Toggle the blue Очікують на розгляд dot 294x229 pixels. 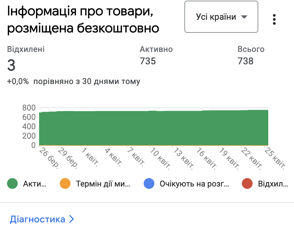[x=149, y=183]
